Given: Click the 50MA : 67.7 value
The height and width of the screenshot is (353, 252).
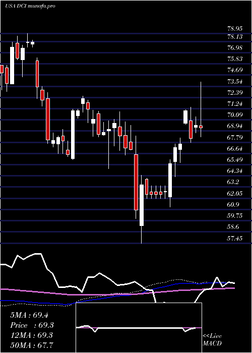Looking at the screenshot, I should tap(32, 345).
